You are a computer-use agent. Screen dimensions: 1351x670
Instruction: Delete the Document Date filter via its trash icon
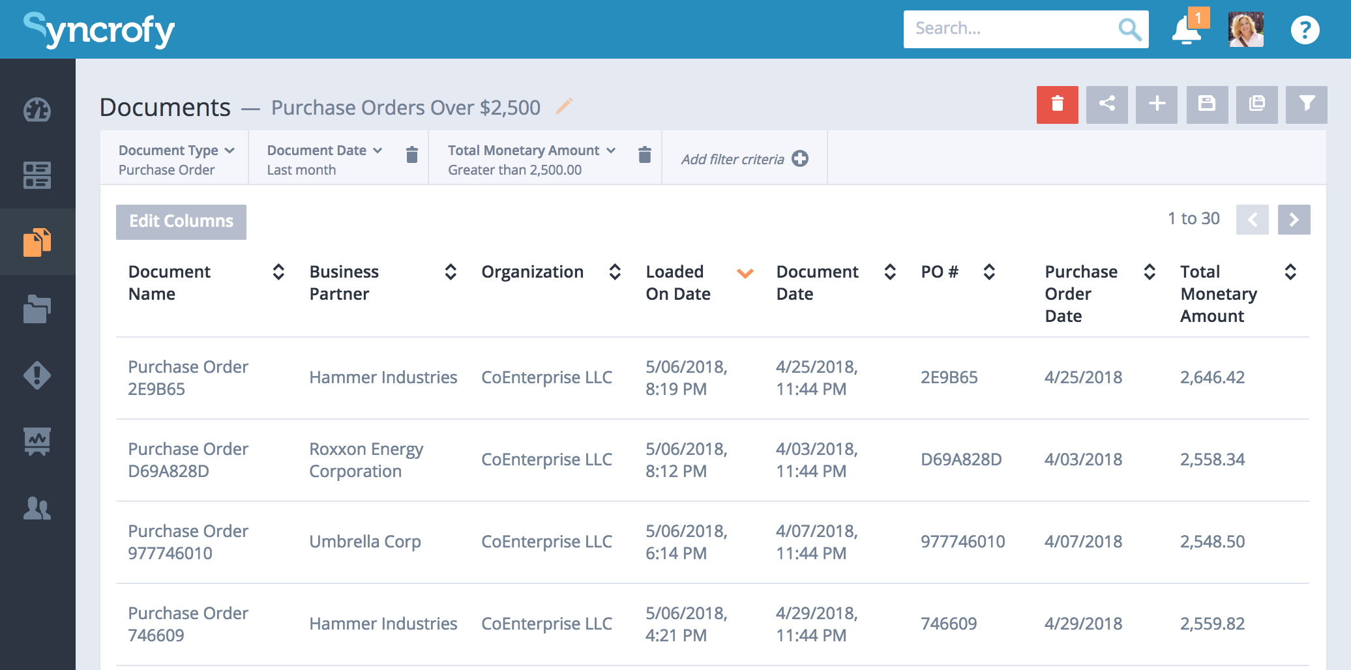[x=411, y=155]
